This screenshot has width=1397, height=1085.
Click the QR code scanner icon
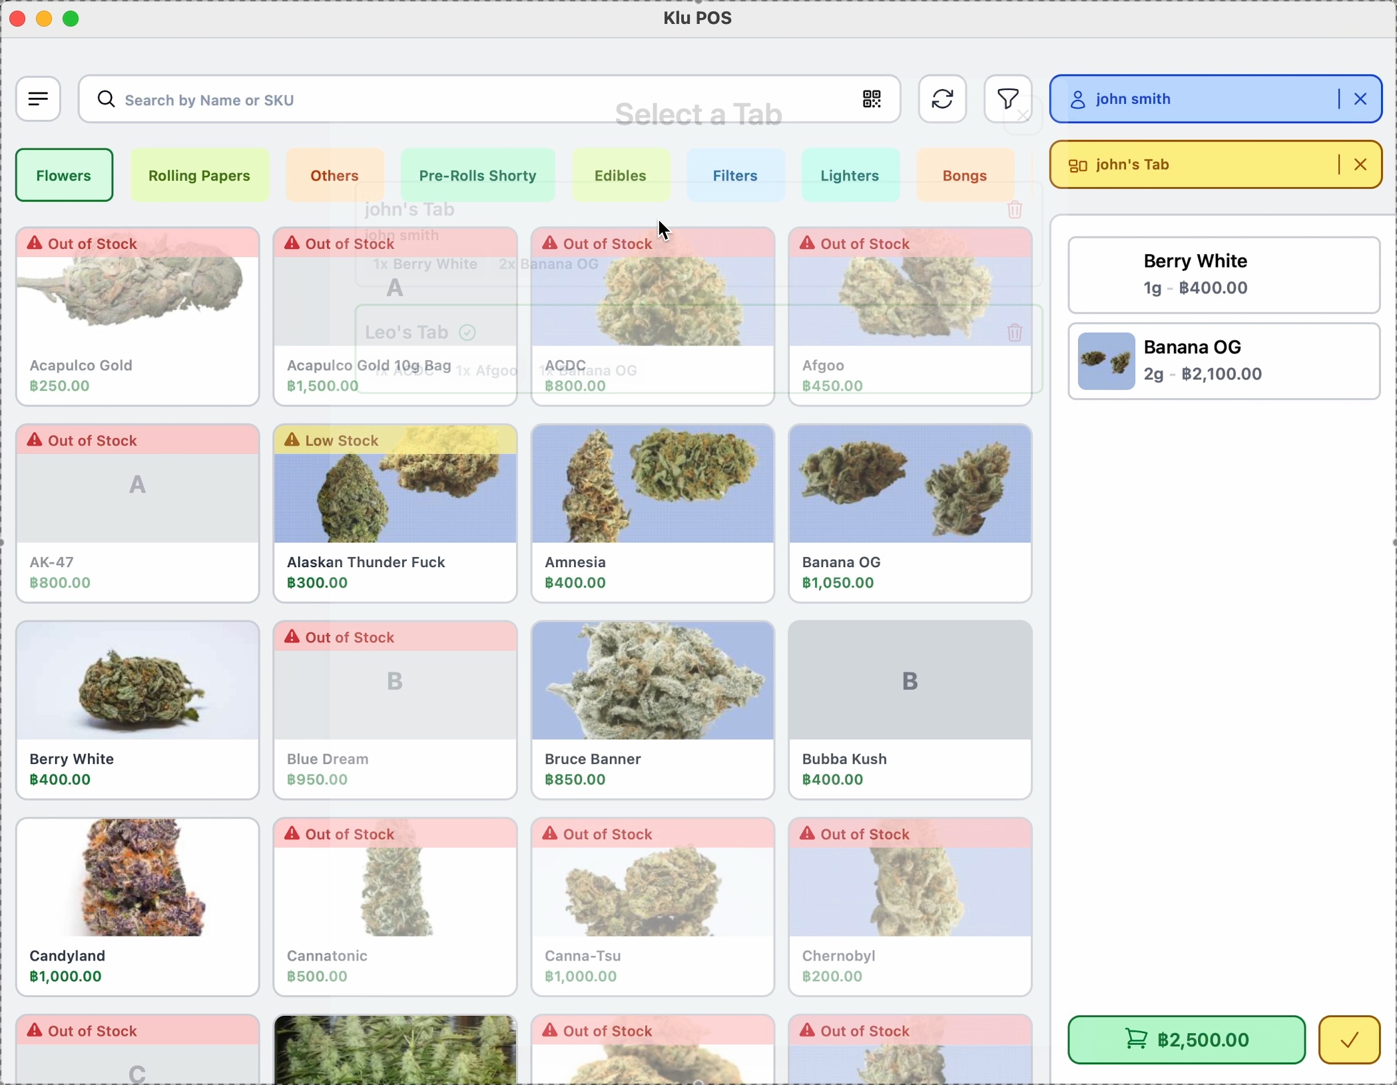(872, 100)
